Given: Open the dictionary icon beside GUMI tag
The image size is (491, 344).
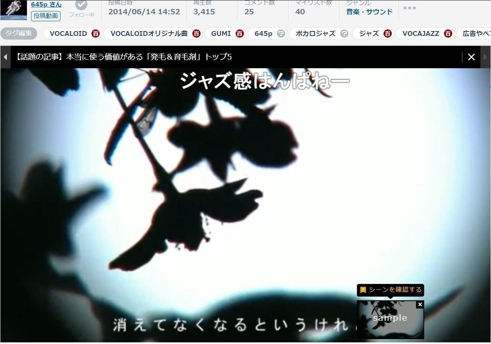Looking at the screenshot, I should point(240,34).
